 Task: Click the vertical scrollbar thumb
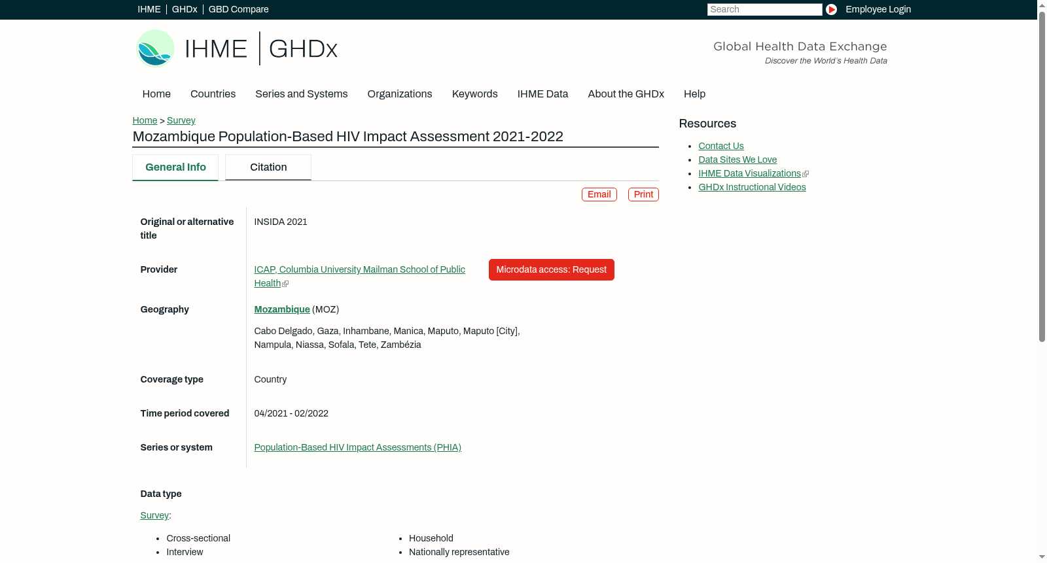pyautogui.click(x=1042, y=176)
